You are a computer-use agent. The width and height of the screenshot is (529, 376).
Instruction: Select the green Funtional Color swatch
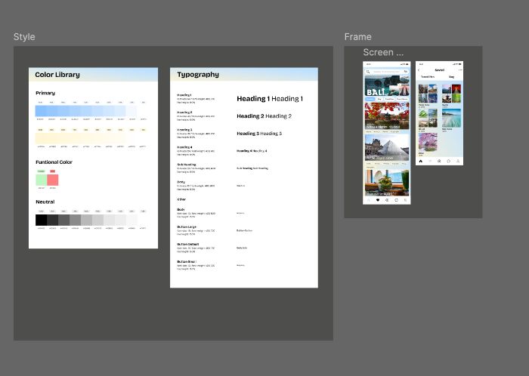coord(42,180)
